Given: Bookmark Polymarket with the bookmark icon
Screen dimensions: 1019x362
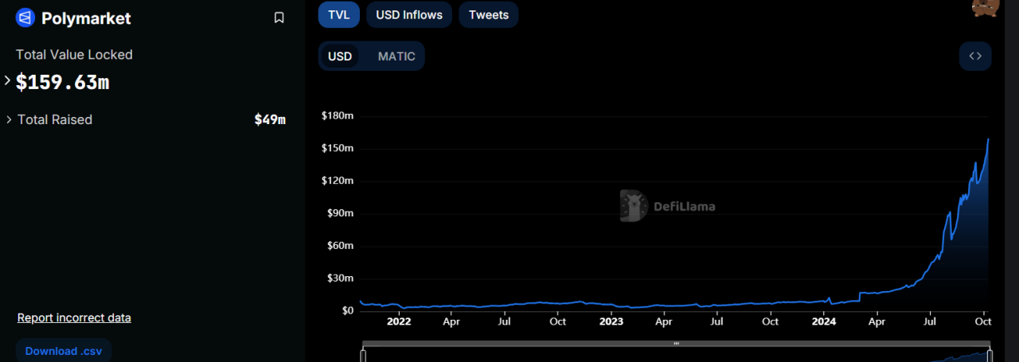Looking at the screenshot, I should pos(279,18).
